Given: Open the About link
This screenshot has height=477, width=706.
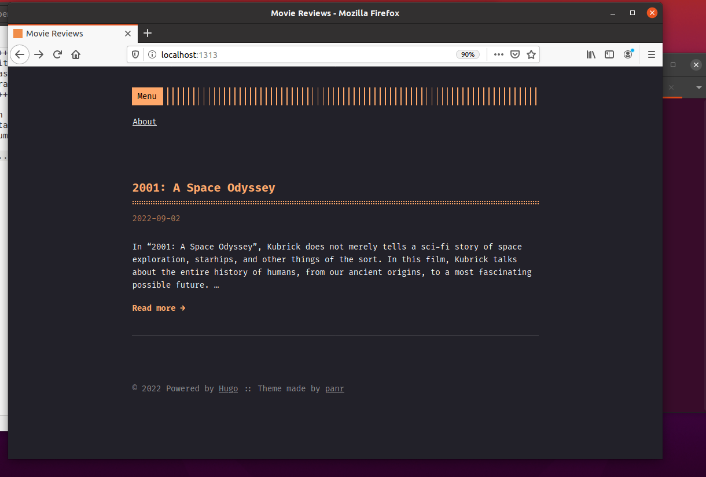Looking at the screenshot, I should tap(145, 122).
